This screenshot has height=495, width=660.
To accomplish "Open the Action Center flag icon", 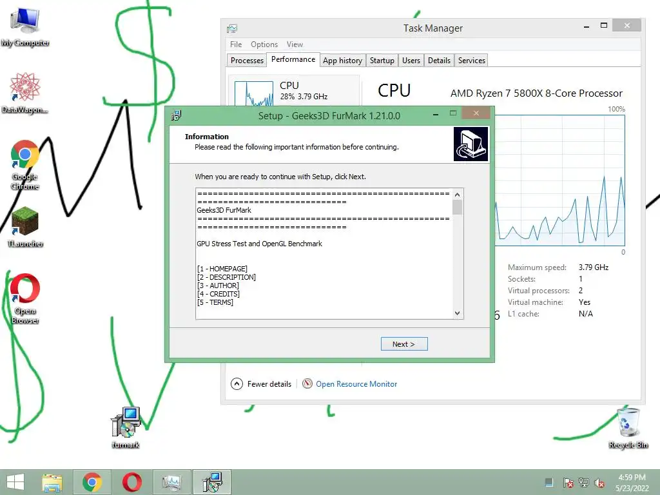I will pos(568,482).
